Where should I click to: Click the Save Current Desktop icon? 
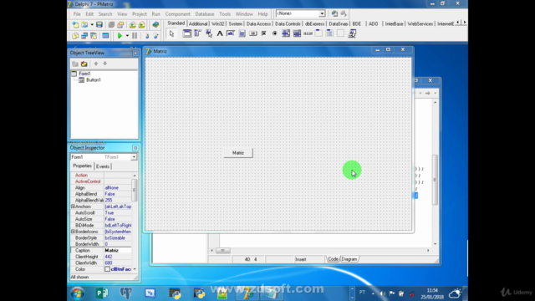pyautogui.click(x=334, y=13)
